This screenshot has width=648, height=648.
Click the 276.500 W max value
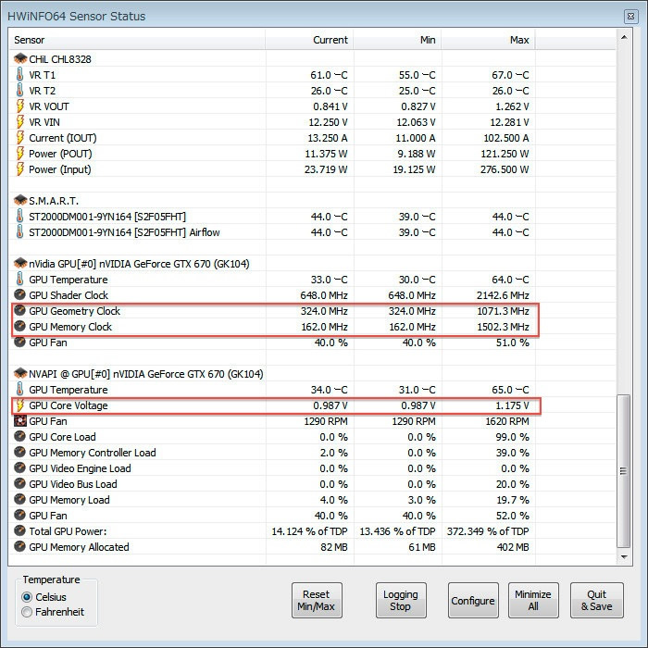pyautogui.click(x=505, y=169)
